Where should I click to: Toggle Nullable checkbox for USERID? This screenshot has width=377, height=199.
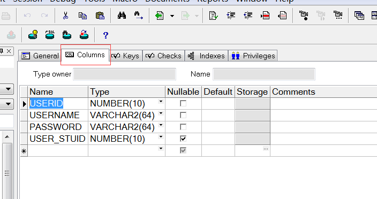click(183, 103)
